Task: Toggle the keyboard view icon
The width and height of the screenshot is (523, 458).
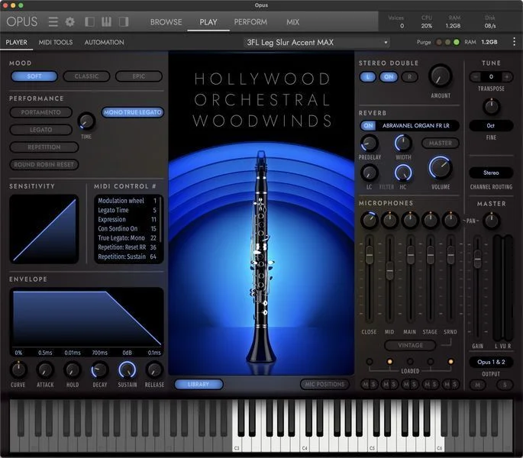Action: pyautogui.click(x=106, y=22)
